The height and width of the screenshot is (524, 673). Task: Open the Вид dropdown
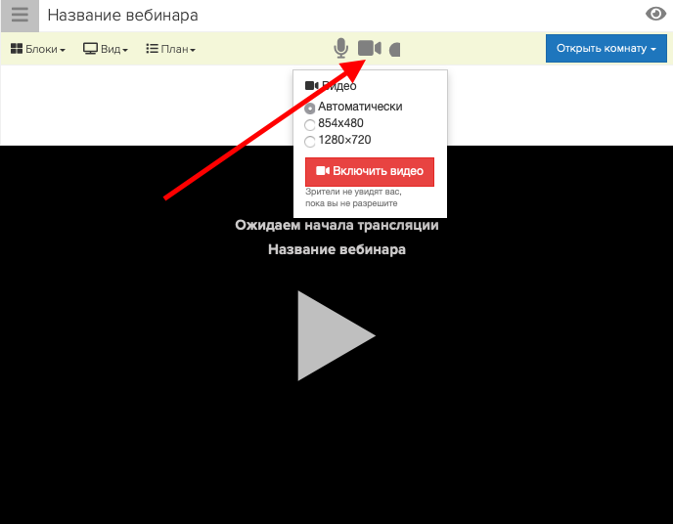106,49
